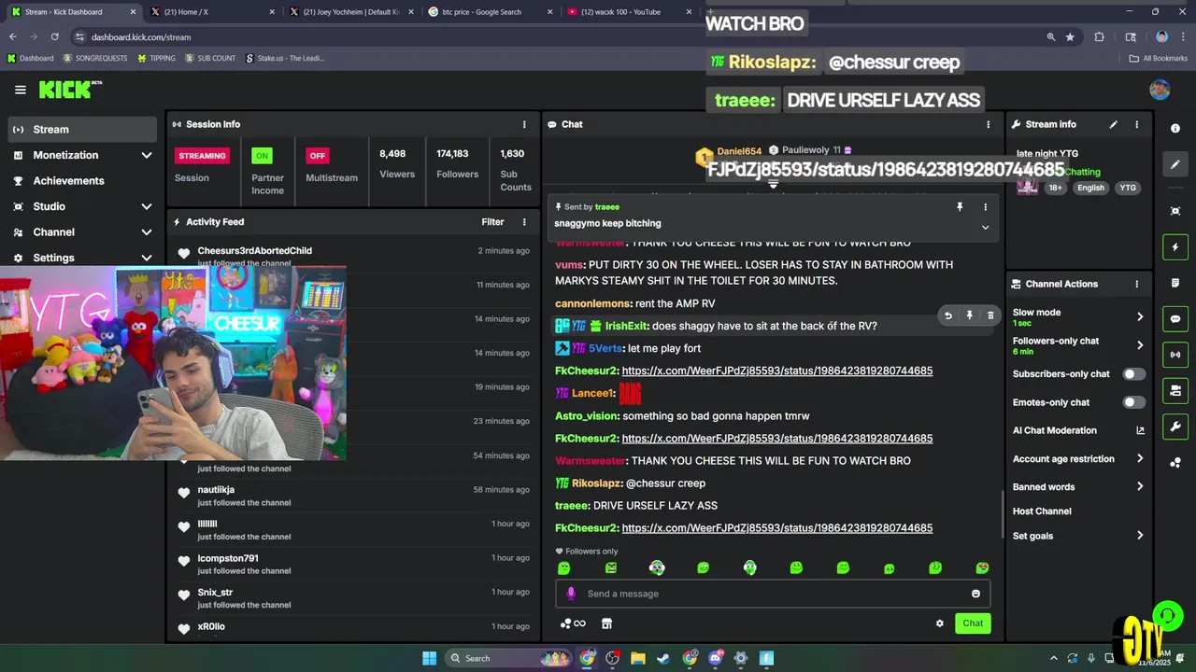Viewport: 1196px width, 672px height.
Task: Open Host Channel action
Action: click(x=1042, y=511)
